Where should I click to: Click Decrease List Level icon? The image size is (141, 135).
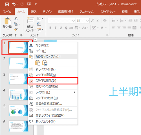click(x=130, y=20)
